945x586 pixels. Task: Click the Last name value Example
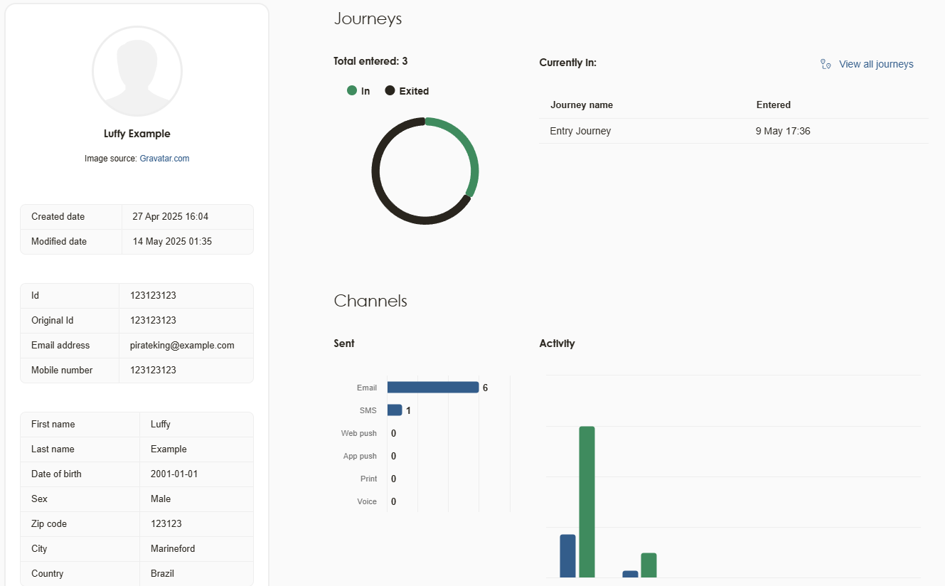169,449
